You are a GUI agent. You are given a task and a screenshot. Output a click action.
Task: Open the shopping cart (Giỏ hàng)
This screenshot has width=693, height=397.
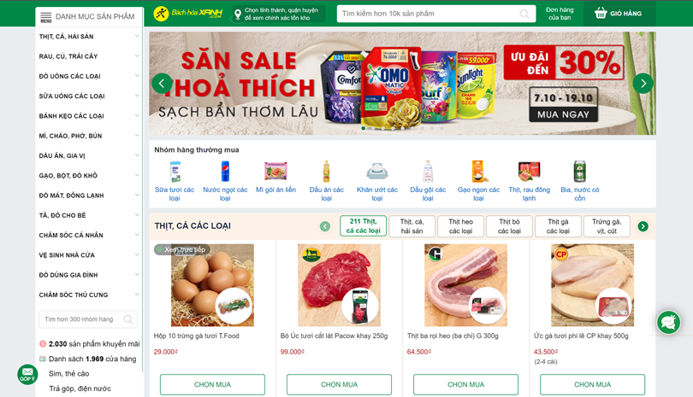(618, 14)
